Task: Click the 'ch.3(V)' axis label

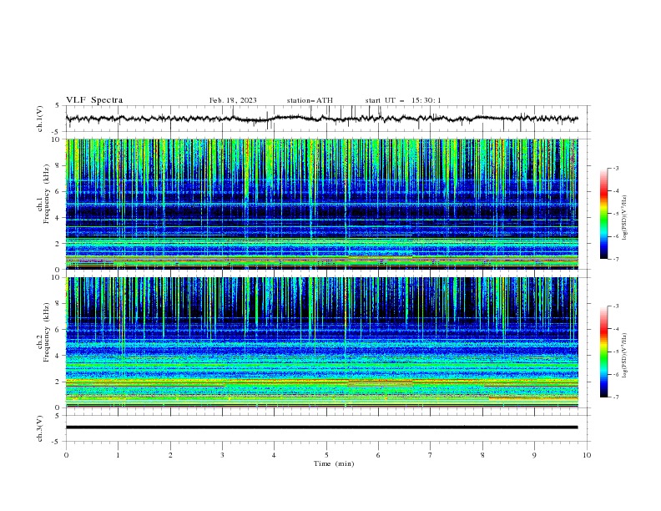Action: (x=40, y=428)
